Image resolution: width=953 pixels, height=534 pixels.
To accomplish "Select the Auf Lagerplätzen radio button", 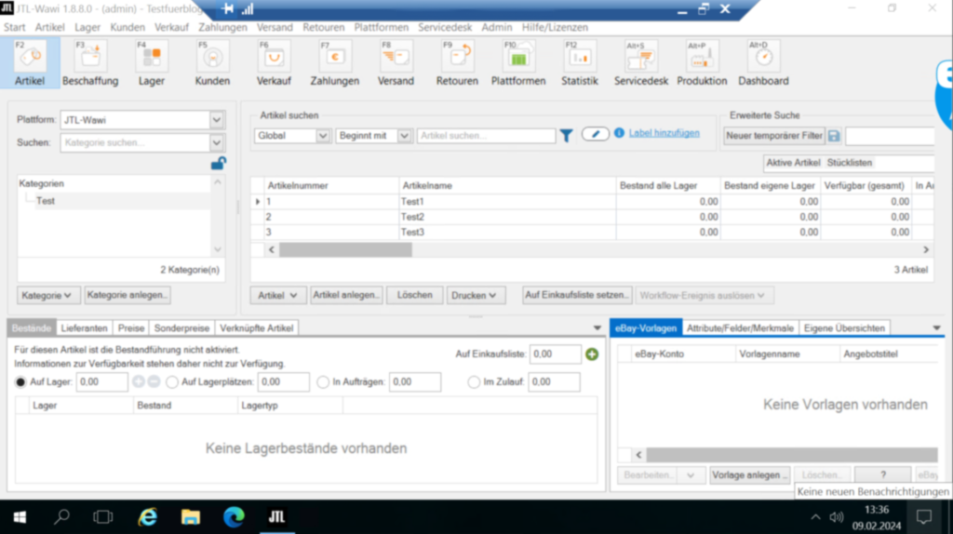I will point(172,382).
